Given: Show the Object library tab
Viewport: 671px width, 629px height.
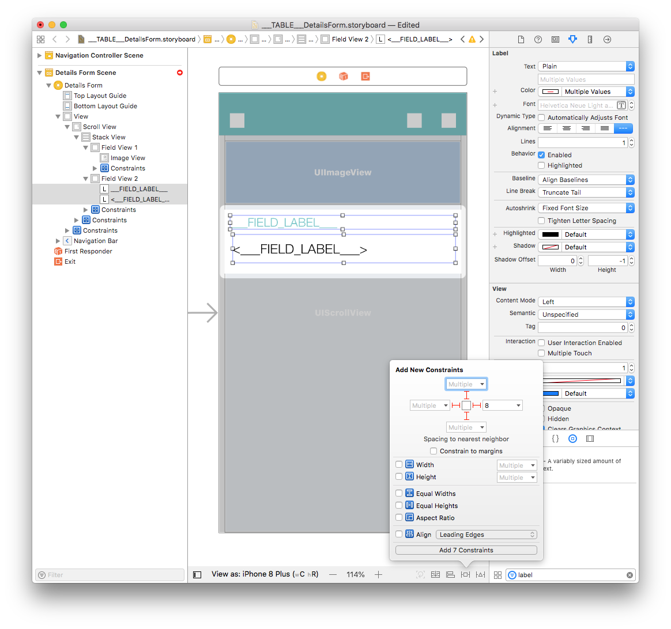Looking at the screenshot, I should [572, 439].
